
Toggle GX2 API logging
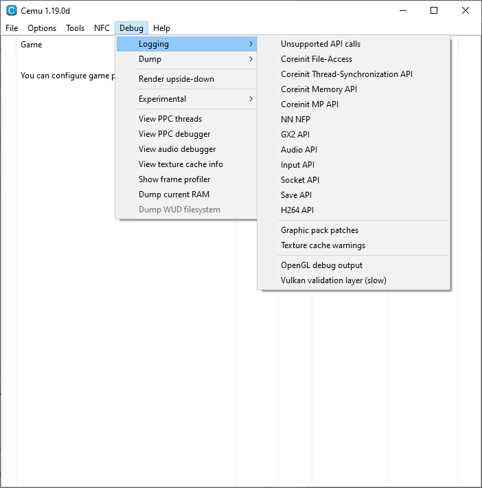pos(354,135)
